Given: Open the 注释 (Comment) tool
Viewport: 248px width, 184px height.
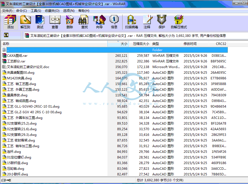Looking at the screenshot, I should (147, 22).
